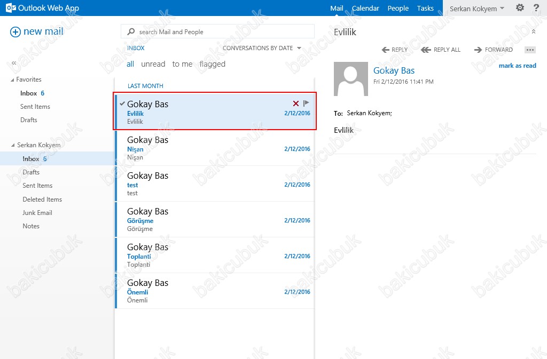Show all messages filter
The height and width of the screenshot is (359, 547).
point(130,64)
